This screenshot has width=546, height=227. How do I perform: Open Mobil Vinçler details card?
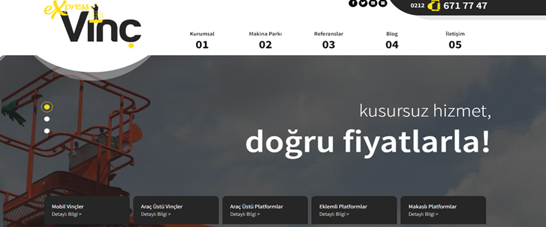[x=86, y=210]
